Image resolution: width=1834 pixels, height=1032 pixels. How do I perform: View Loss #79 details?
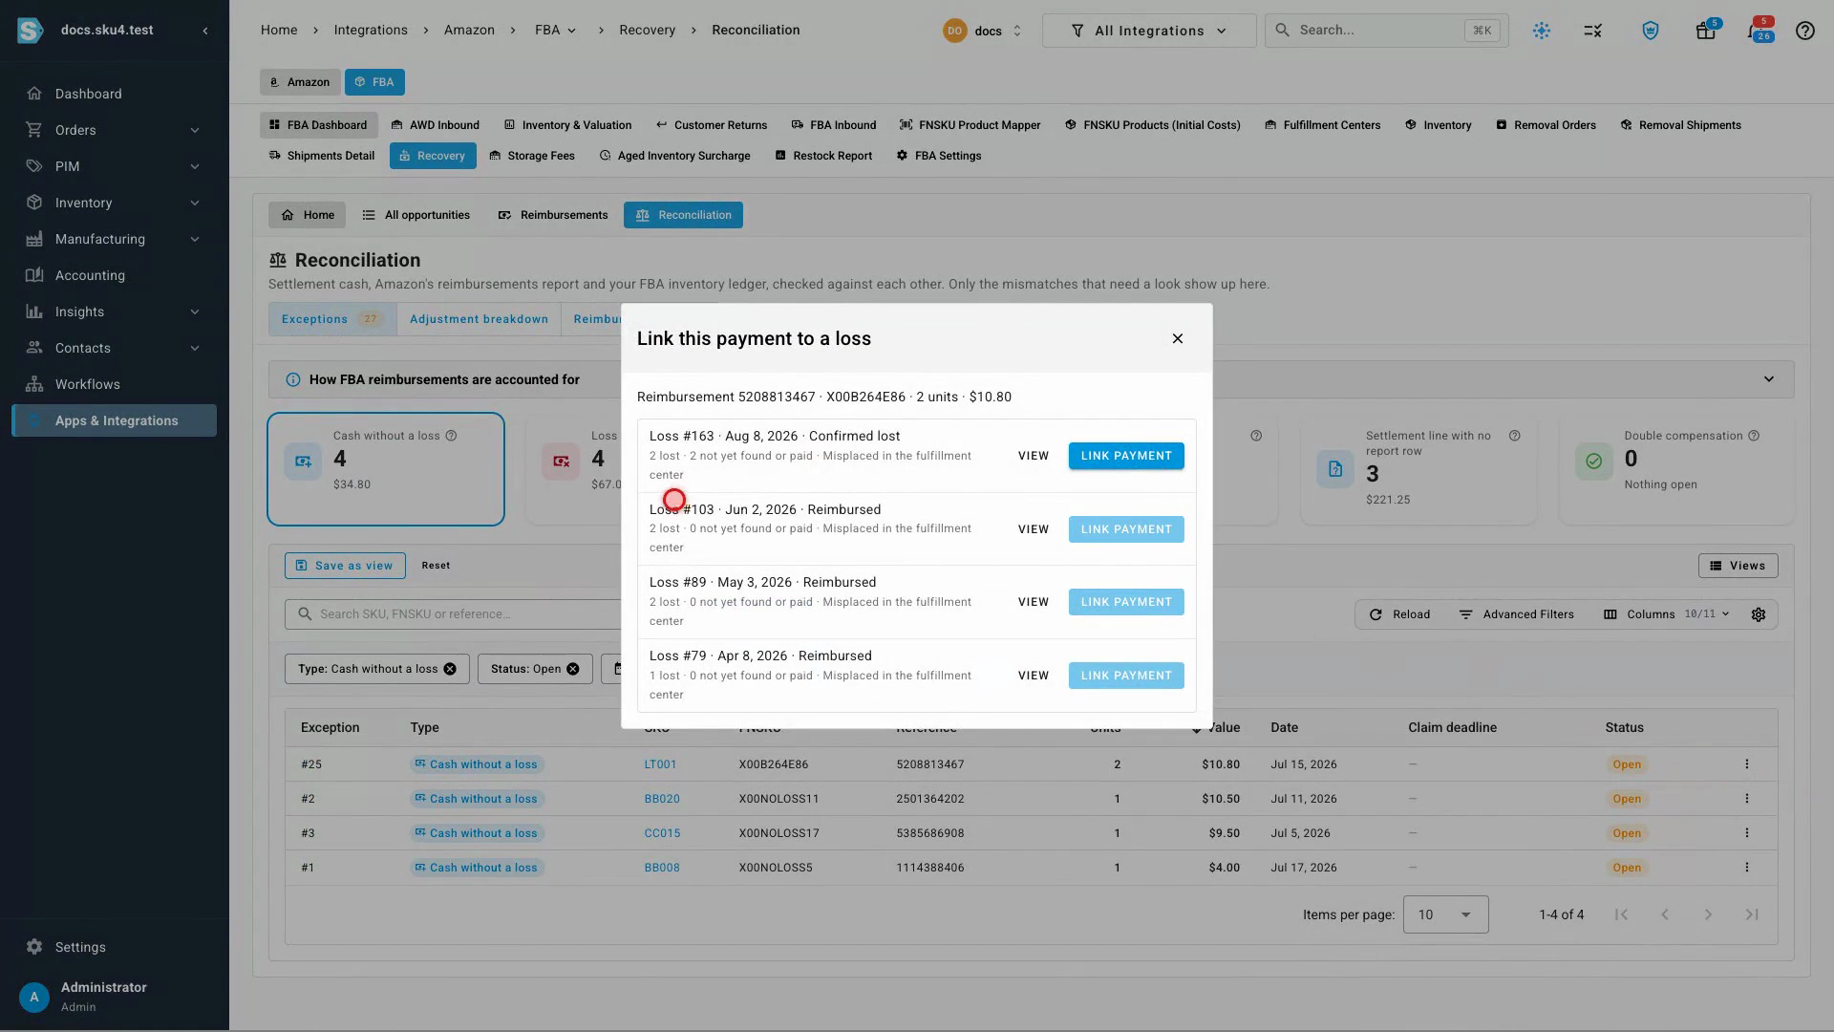click(1034, 676)
